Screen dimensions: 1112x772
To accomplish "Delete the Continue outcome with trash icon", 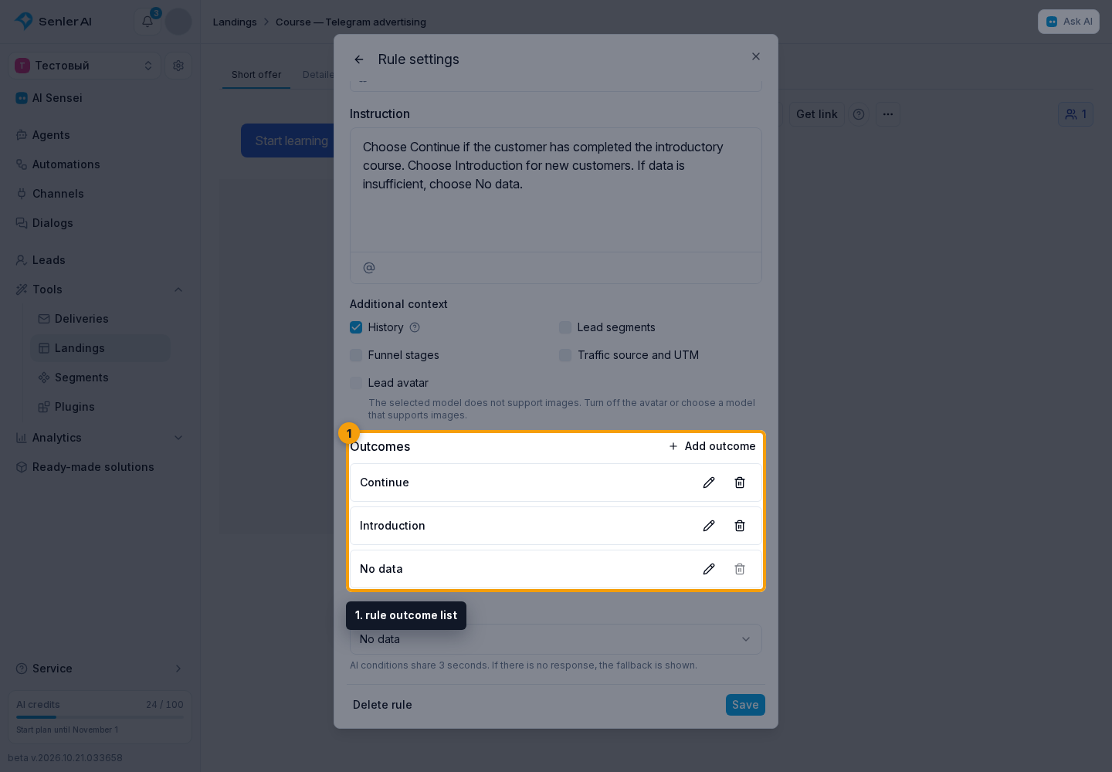I will (740, 482).
